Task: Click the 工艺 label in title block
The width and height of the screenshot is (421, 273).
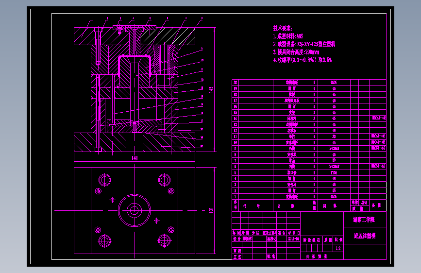Action: pos(237,256)
